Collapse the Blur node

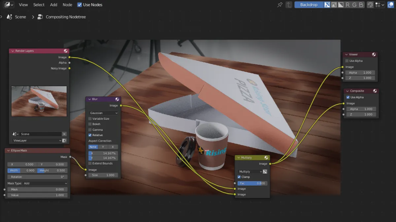[x=90, y=99]
